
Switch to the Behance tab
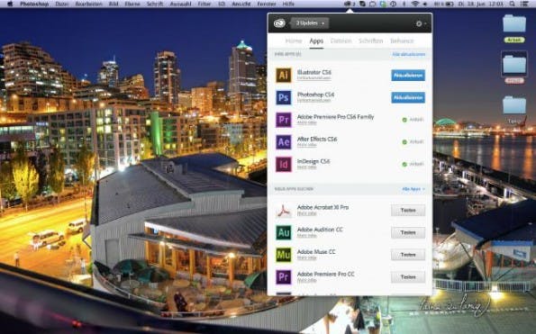tap(402, 41)
